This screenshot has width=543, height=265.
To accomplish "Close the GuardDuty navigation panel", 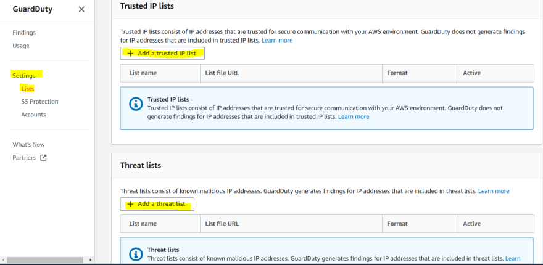I will [x=81, y=9].
